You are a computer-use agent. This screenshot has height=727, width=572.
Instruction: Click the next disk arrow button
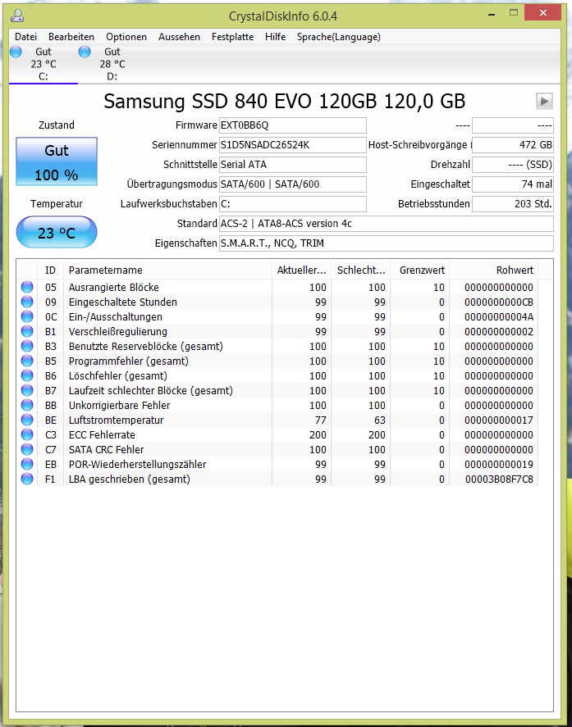(544, 101)
